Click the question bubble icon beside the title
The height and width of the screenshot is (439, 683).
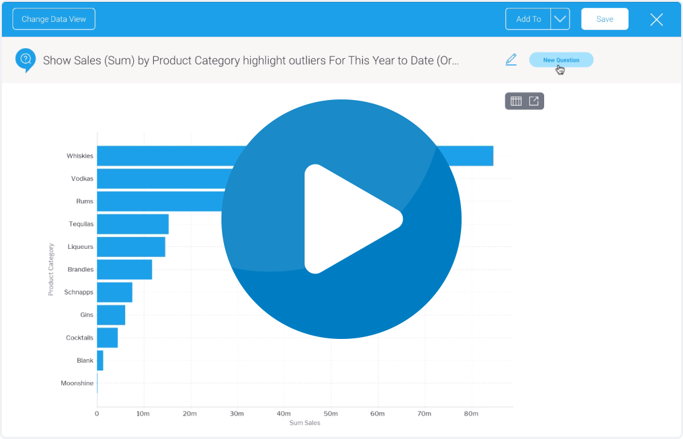(x=25, y=60)
